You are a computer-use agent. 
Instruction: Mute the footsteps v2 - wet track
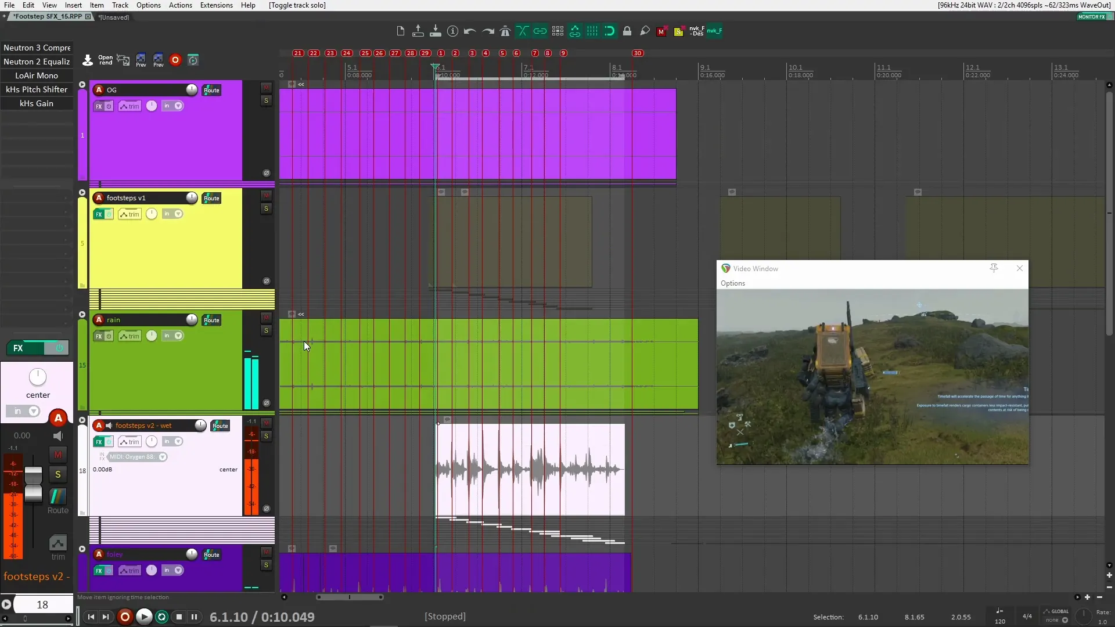coord(267,423)
